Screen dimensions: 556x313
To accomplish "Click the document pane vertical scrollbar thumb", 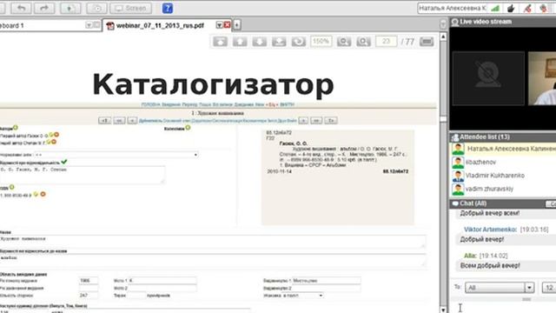I will pyautogui.click(x=443, y=118).
